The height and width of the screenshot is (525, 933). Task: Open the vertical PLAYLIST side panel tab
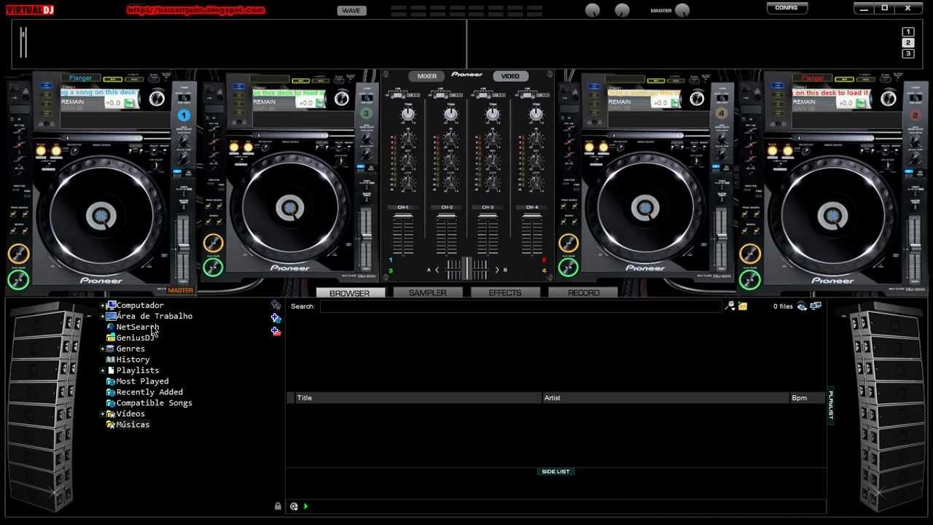(830, 405)
